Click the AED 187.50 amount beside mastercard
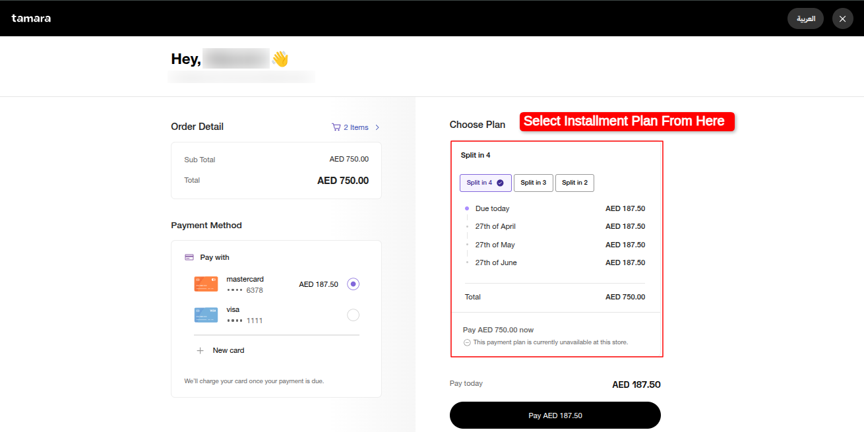The width and height of the screenshot is (864, 432). [319, 284]
